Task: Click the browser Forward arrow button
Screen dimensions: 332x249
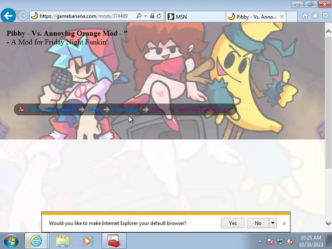Action: (23, 16)
